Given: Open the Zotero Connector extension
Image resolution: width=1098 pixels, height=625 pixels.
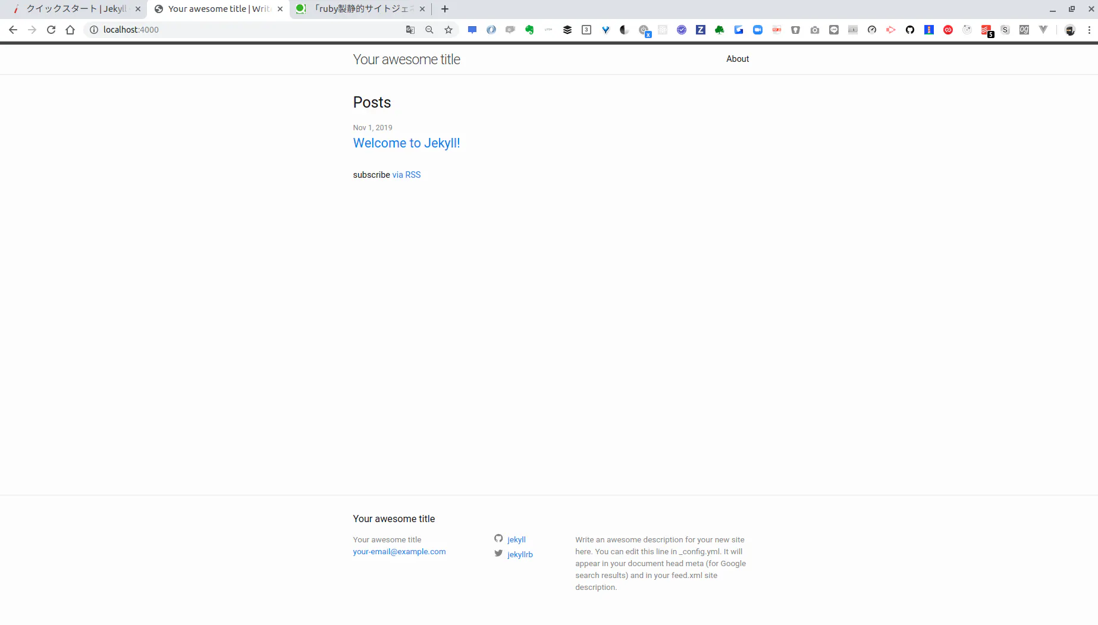Looking at the screenshot, I should tap(700, 29).
